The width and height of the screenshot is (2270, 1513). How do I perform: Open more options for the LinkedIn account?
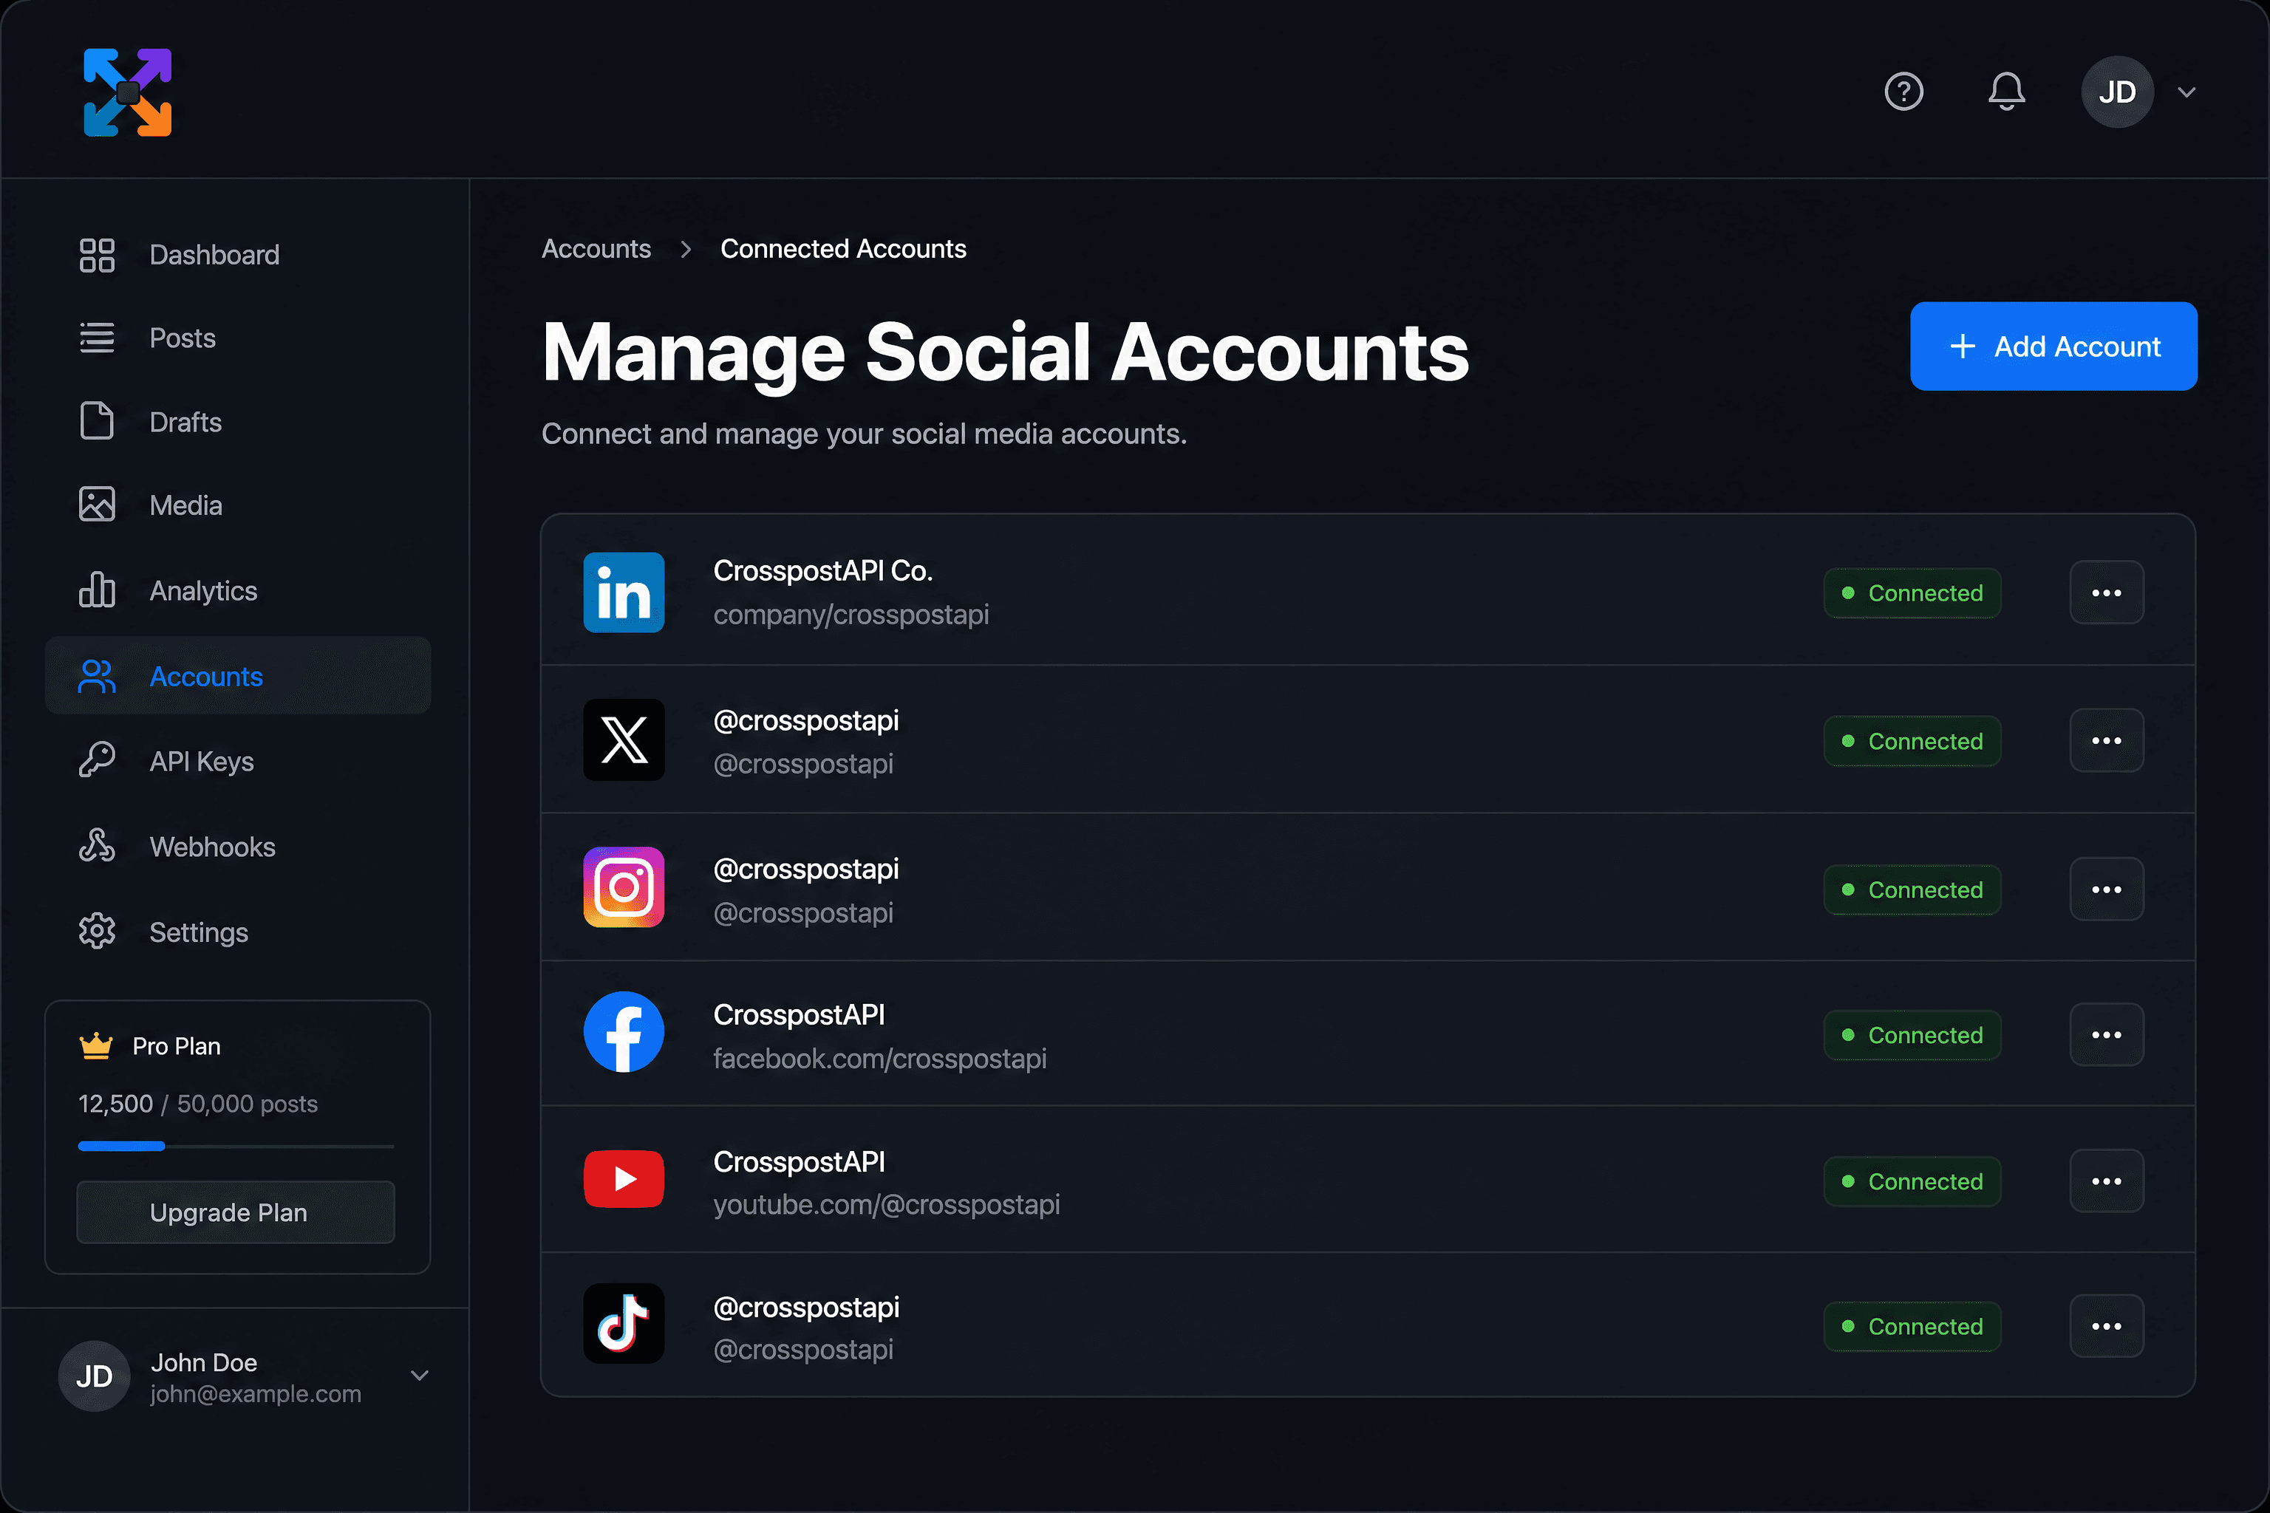[2106, 592]
